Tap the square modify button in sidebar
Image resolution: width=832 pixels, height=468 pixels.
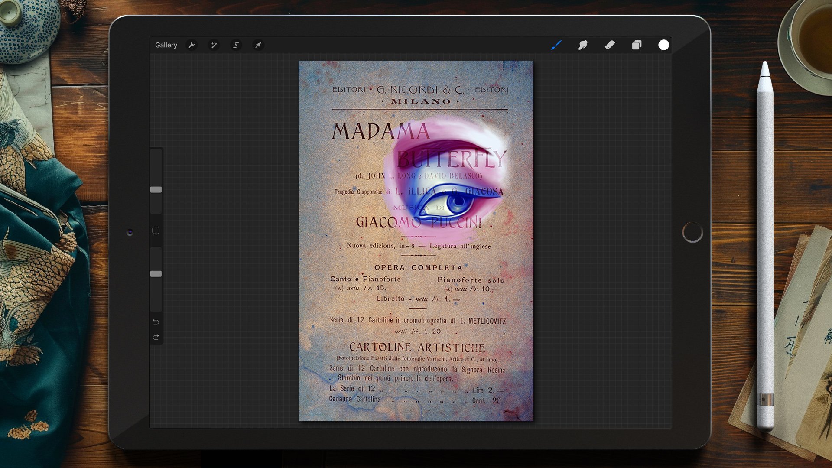tap(156, 231)
